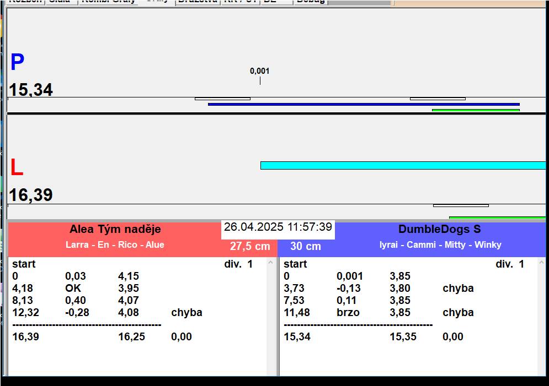Click Iyrai - Cammi - Mitty - Winky dog list
This screenshot has width=549, height=386.
pyautogui.click(x=440, y=244)
